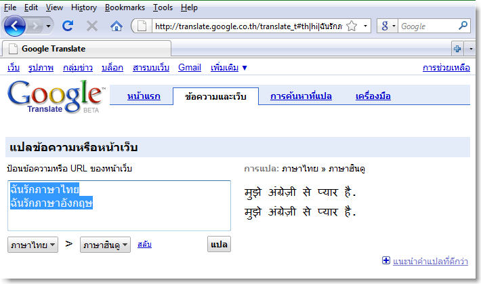Bookmark this page with the star icon

click(352, 26)
